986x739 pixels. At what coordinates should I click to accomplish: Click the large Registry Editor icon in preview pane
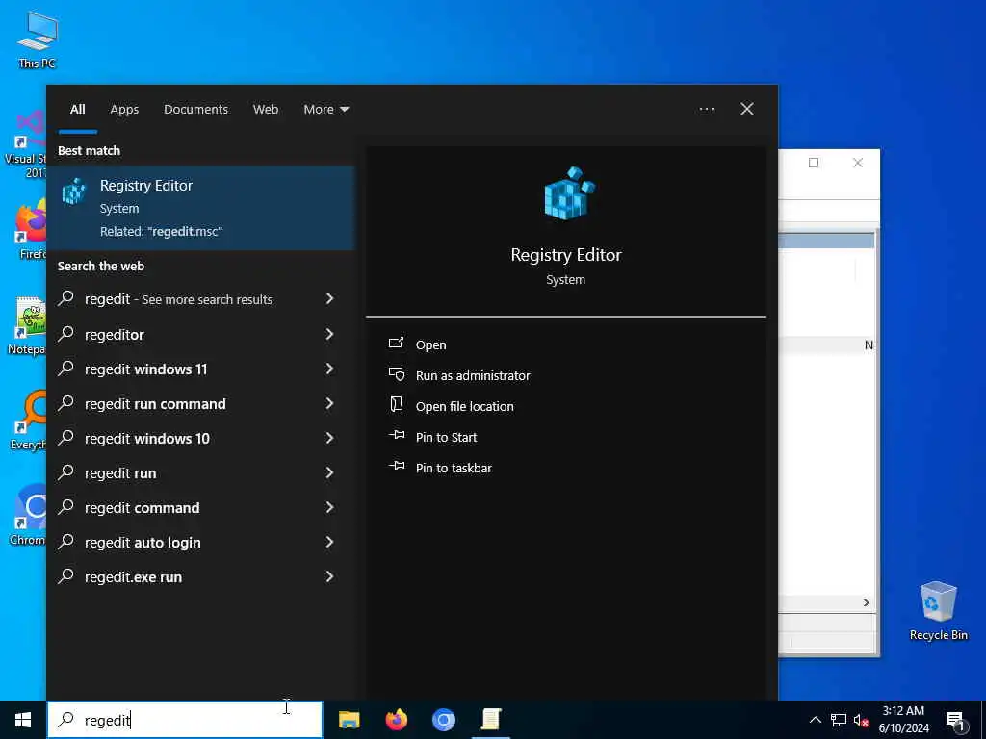569,193
